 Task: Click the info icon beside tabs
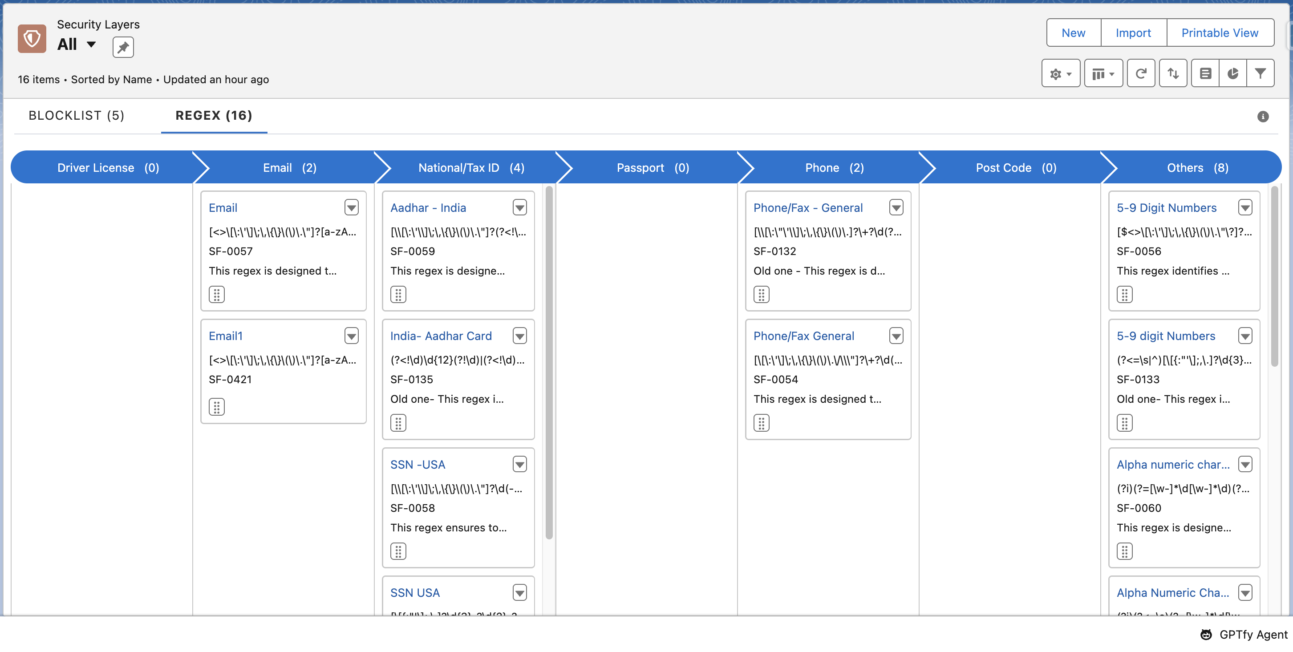point(1263,117)
